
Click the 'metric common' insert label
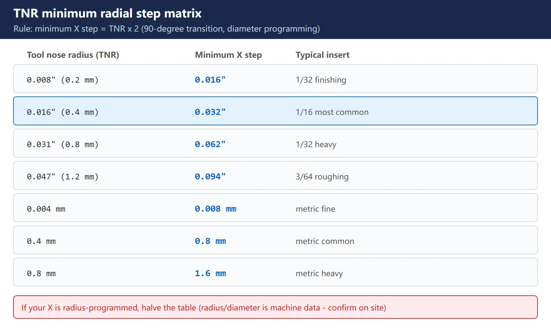pos(325,241)
